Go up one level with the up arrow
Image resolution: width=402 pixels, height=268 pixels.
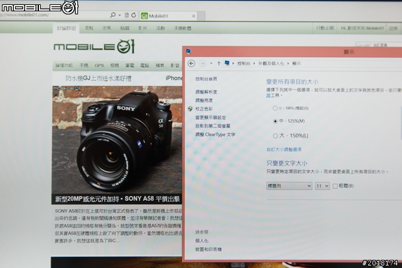[x=219, y=63]
